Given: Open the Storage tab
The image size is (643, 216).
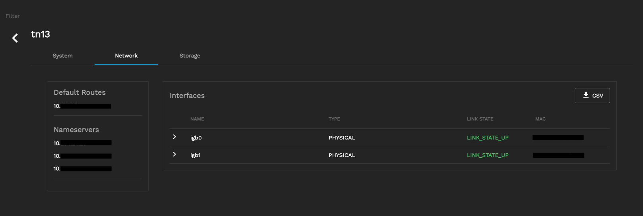Looking at the screenshot, I should click(x=190, y=56).
